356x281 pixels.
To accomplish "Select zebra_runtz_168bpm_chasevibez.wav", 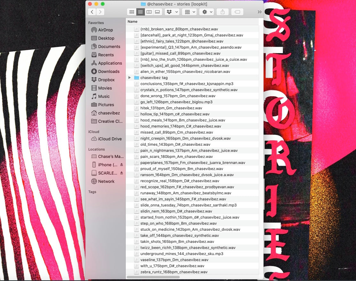I will (x=192, y=272).
